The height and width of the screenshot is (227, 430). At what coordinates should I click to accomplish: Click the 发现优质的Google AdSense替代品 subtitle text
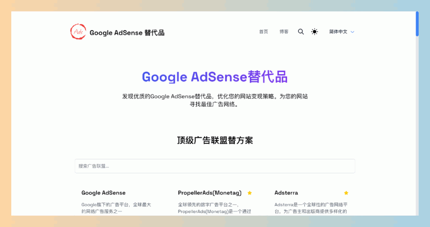215,100
